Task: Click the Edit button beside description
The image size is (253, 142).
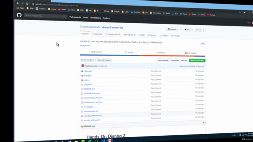Action: (203, 44)
